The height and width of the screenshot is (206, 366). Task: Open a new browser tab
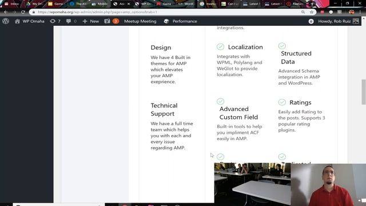(312, 3)
